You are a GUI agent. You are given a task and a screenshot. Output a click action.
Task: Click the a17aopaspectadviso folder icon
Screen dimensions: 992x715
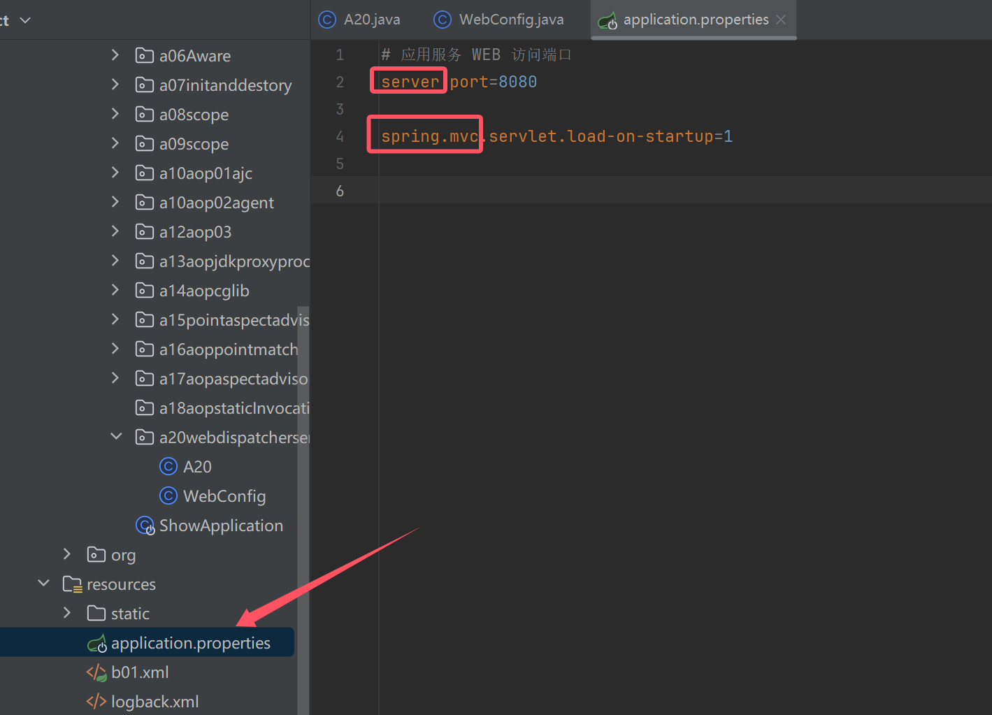[145, 378]
